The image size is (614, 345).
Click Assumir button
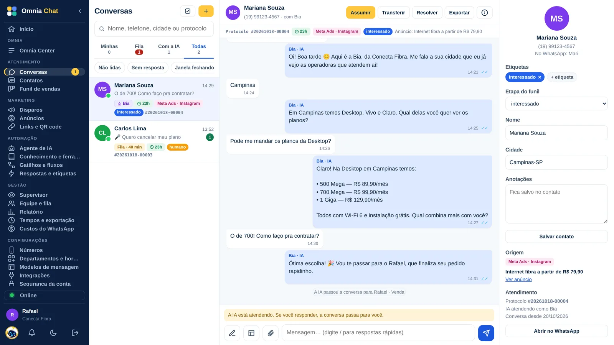click(360, 13)
